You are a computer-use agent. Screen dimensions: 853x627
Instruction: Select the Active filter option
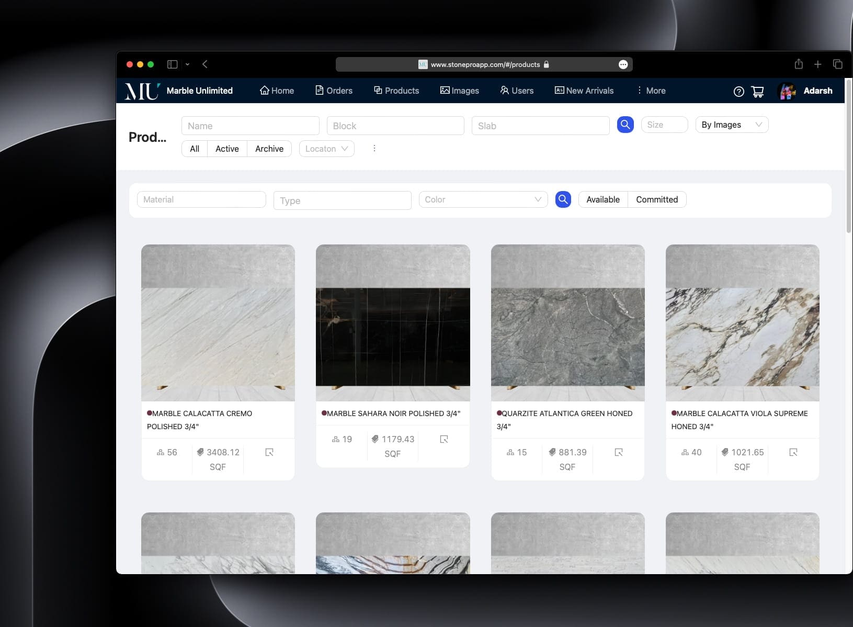(227, 149)
